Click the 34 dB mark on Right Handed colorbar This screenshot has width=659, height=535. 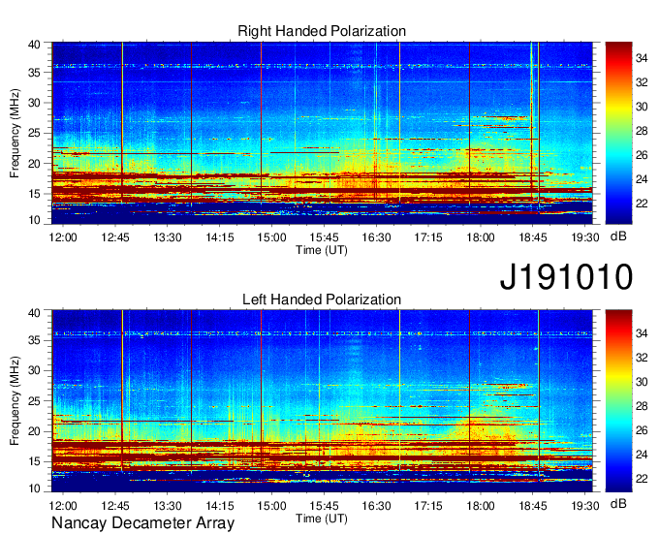point(642,58)
